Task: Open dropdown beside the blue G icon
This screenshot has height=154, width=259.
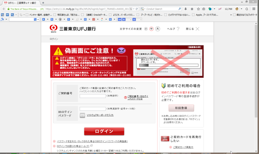Action: click(x=89, y=19)
